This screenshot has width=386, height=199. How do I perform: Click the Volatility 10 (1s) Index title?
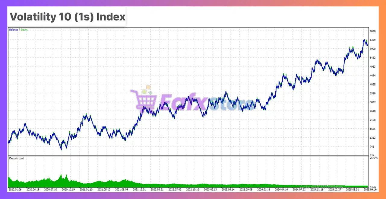tap(68, 17)
